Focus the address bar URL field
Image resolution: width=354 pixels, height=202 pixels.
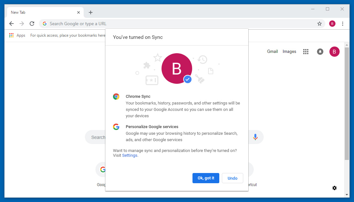pos(182,24)
